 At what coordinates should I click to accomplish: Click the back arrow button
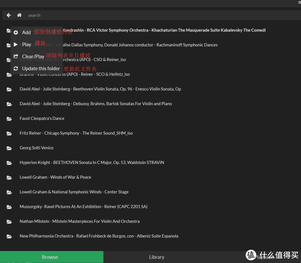pos(8,15)
